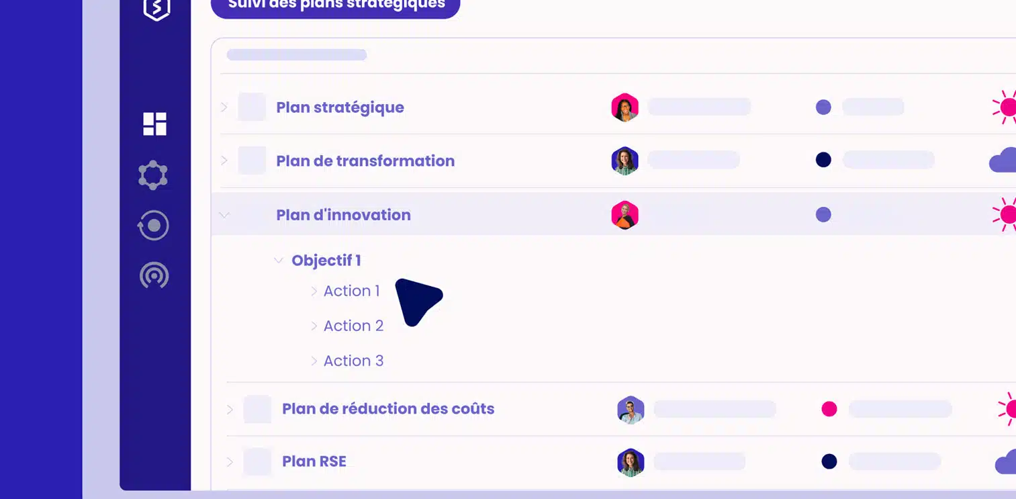Open the dashboard grid icon in sidebar

pyautogui.click(x=154, y=124)
